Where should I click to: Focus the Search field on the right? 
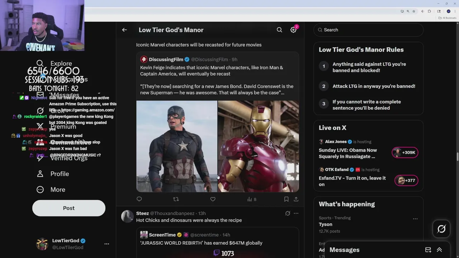368,30
